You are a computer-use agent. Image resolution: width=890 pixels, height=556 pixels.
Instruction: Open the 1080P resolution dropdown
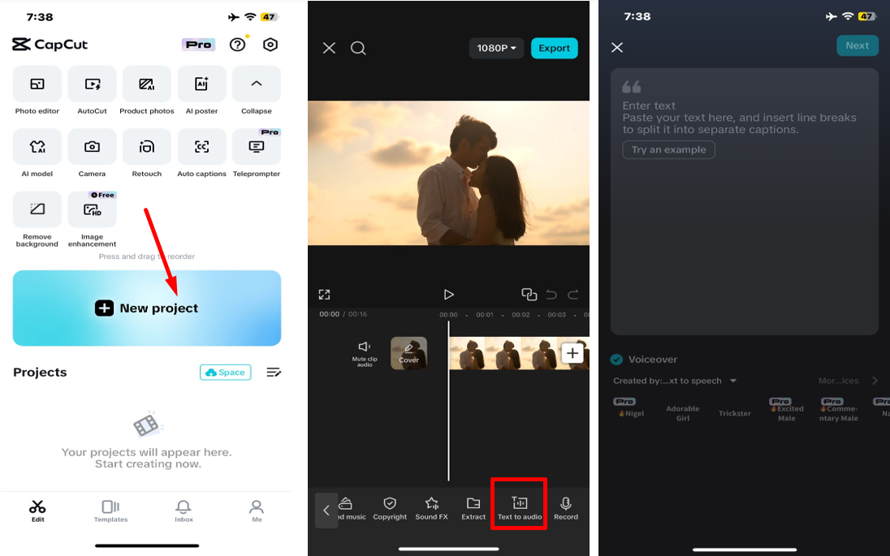click(x=497, y=48)
